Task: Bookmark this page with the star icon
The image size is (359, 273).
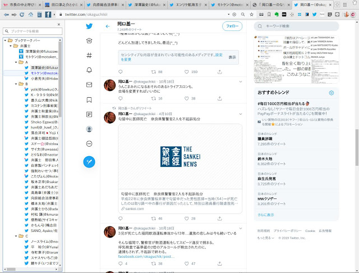Action: [251, 15]
